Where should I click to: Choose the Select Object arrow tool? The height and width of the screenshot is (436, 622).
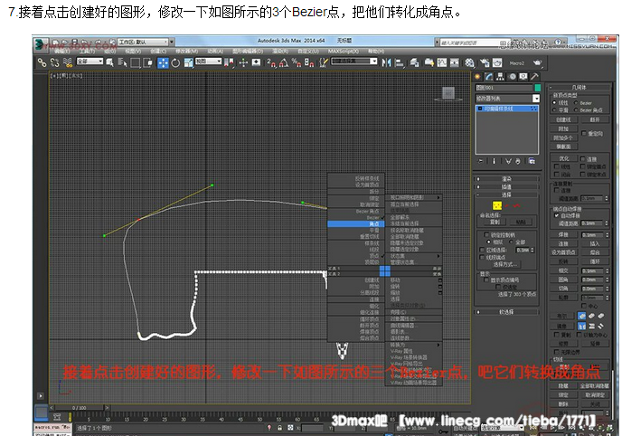pos(110,62)
